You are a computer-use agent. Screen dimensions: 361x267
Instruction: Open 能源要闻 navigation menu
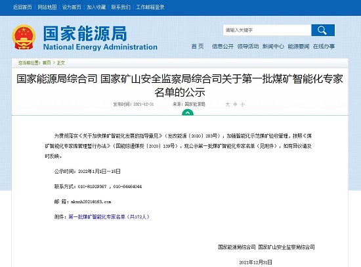point(299,47)
